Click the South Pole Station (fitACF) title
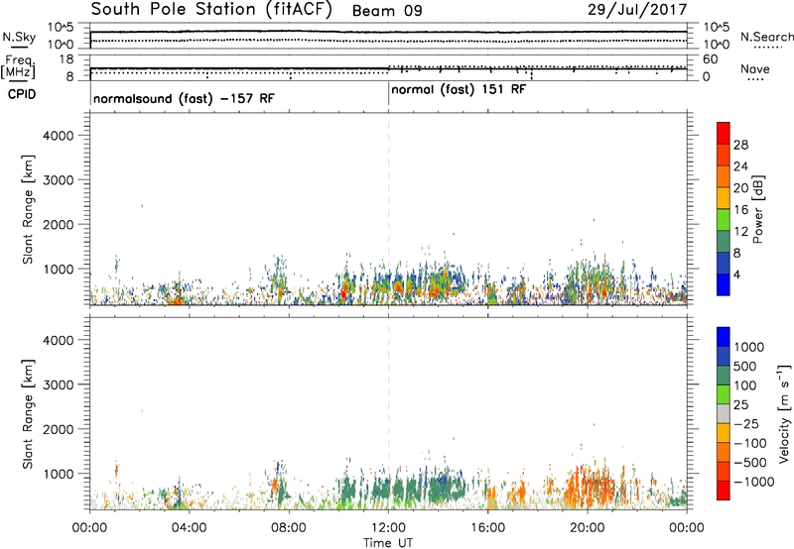Viewport: 794px width, 549px height. 211,10
